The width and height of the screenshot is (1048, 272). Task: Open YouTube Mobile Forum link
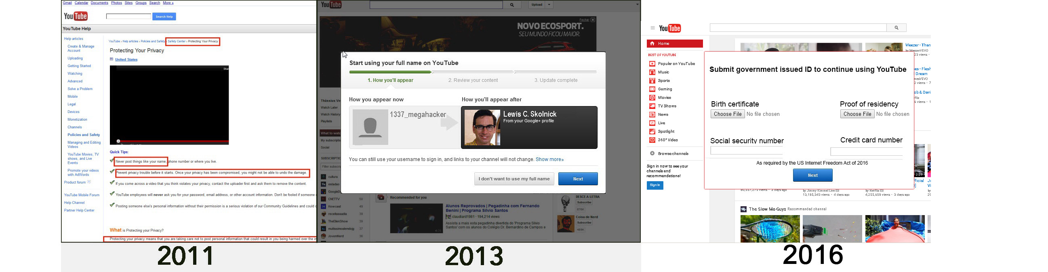tap(82, 195)
